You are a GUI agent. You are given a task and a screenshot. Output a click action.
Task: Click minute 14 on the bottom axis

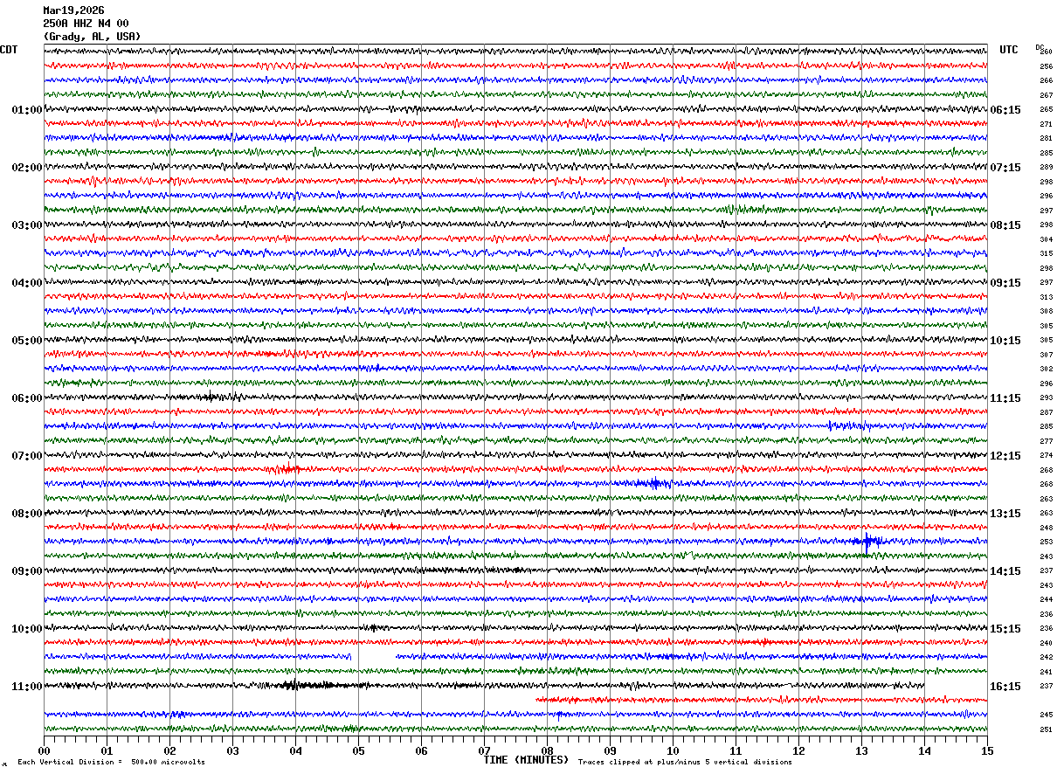coord(924,750)
